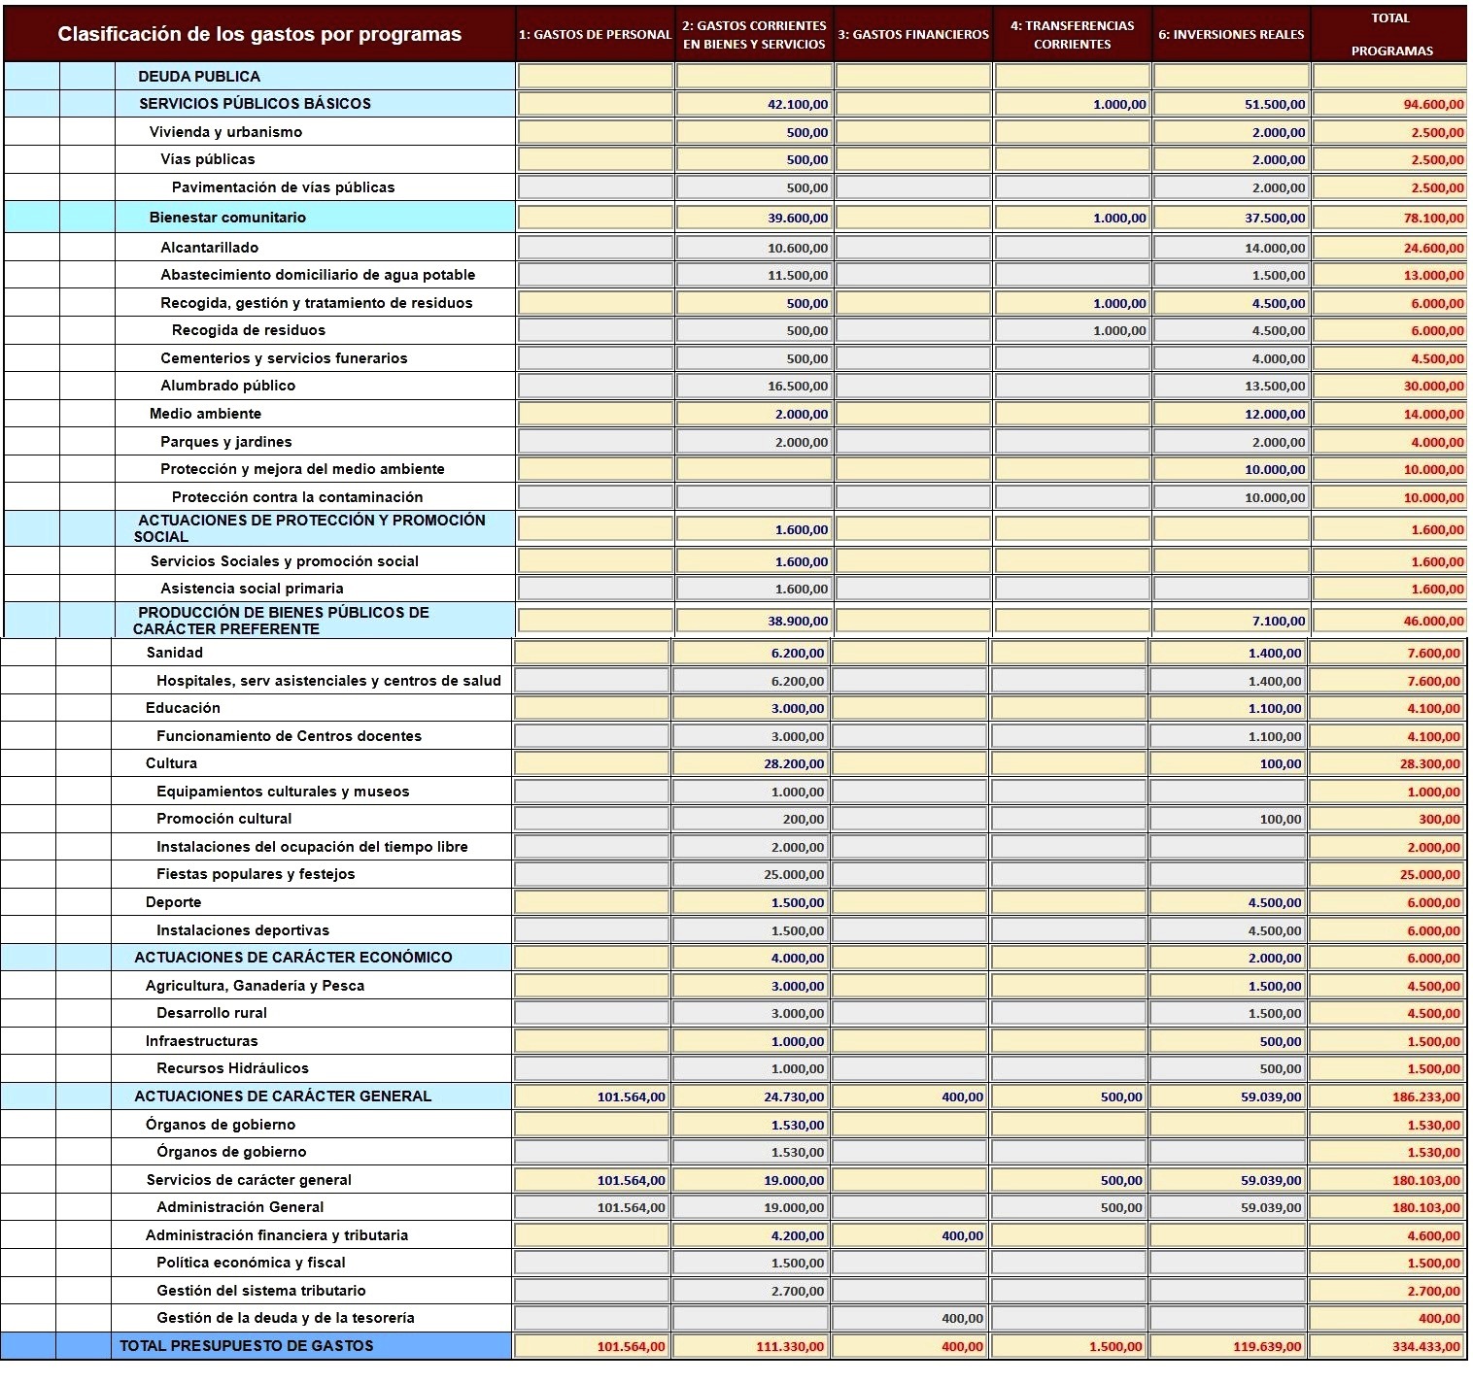Click the 'Parques y jardines' total programas cell

click(1389, 442)
